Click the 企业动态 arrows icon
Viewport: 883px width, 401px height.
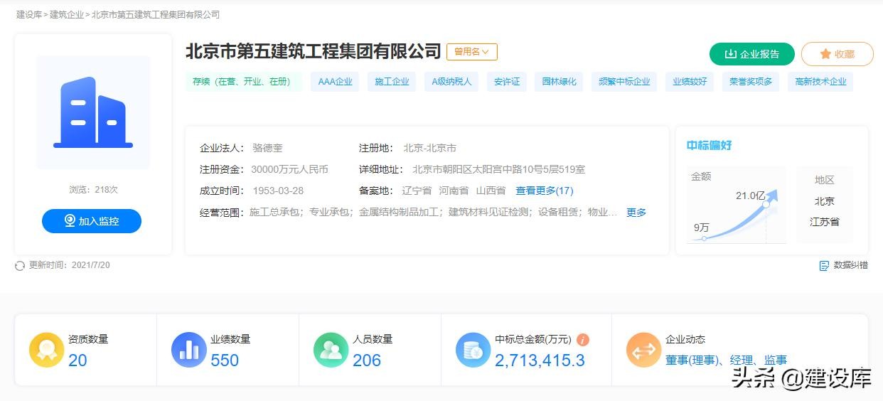pos(644,350)
